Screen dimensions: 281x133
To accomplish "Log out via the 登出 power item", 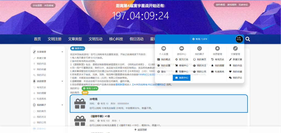I will coord(161,71).
